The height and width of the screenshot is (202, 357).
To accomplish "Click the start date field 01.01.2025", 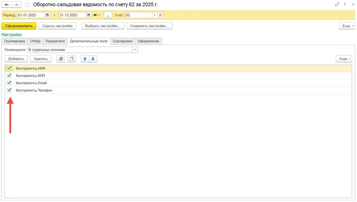I will tap(31, 15).
